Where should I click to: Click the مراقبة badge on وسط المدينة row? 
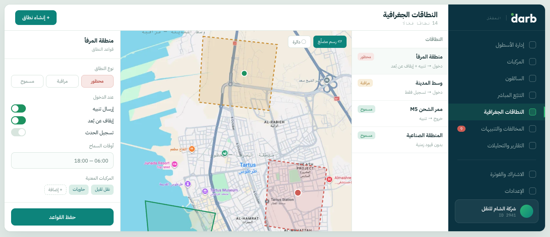365,83
